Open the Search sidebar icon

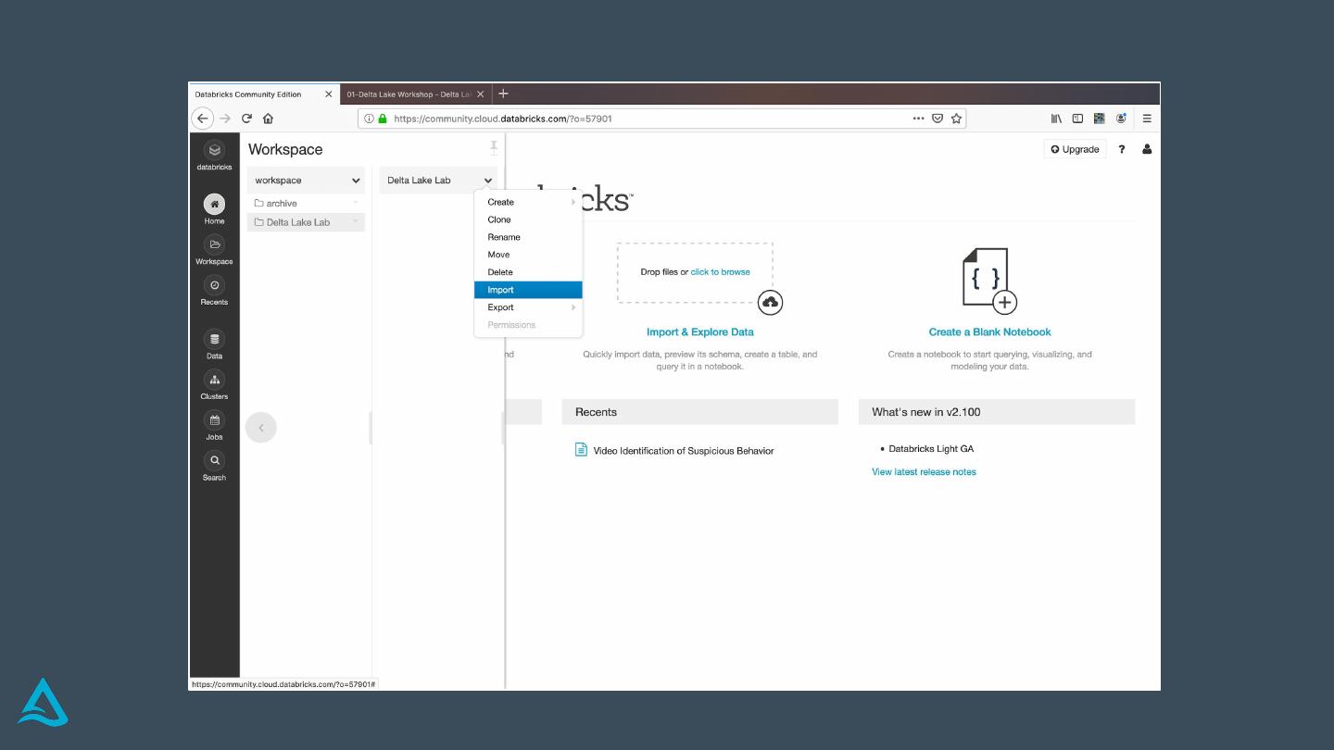coord(214,461)
